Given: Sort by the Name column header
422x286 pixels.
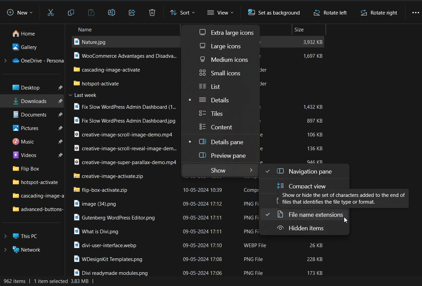Looking at the screenshot, I should pyautogui.click(x=85, y=30).
